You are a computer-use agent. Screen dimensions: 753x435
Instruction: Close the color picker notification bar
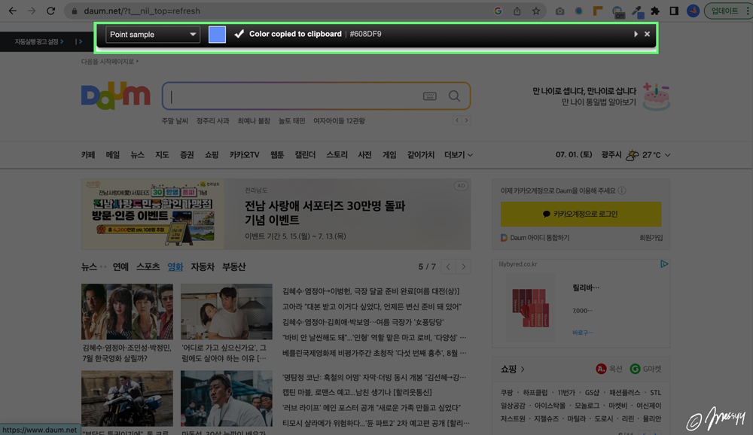pyautogui.click(x=647, y=34)
